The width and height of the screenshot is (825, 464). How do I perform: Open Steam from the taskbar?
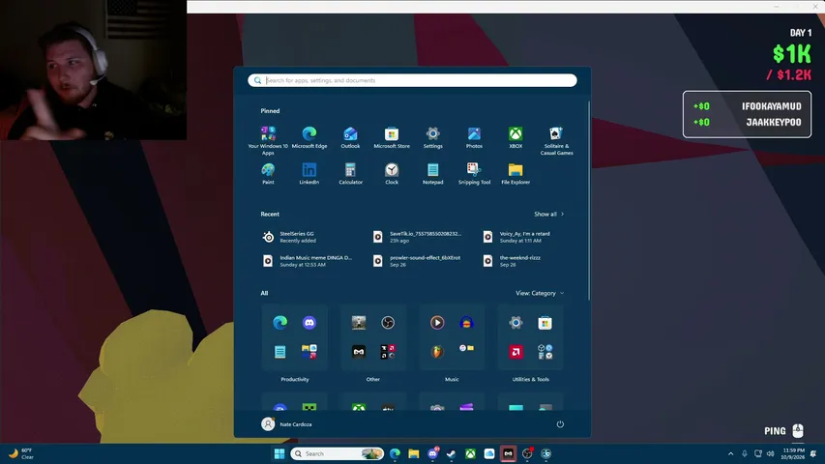pyautogui.click(x=452, y=453)
